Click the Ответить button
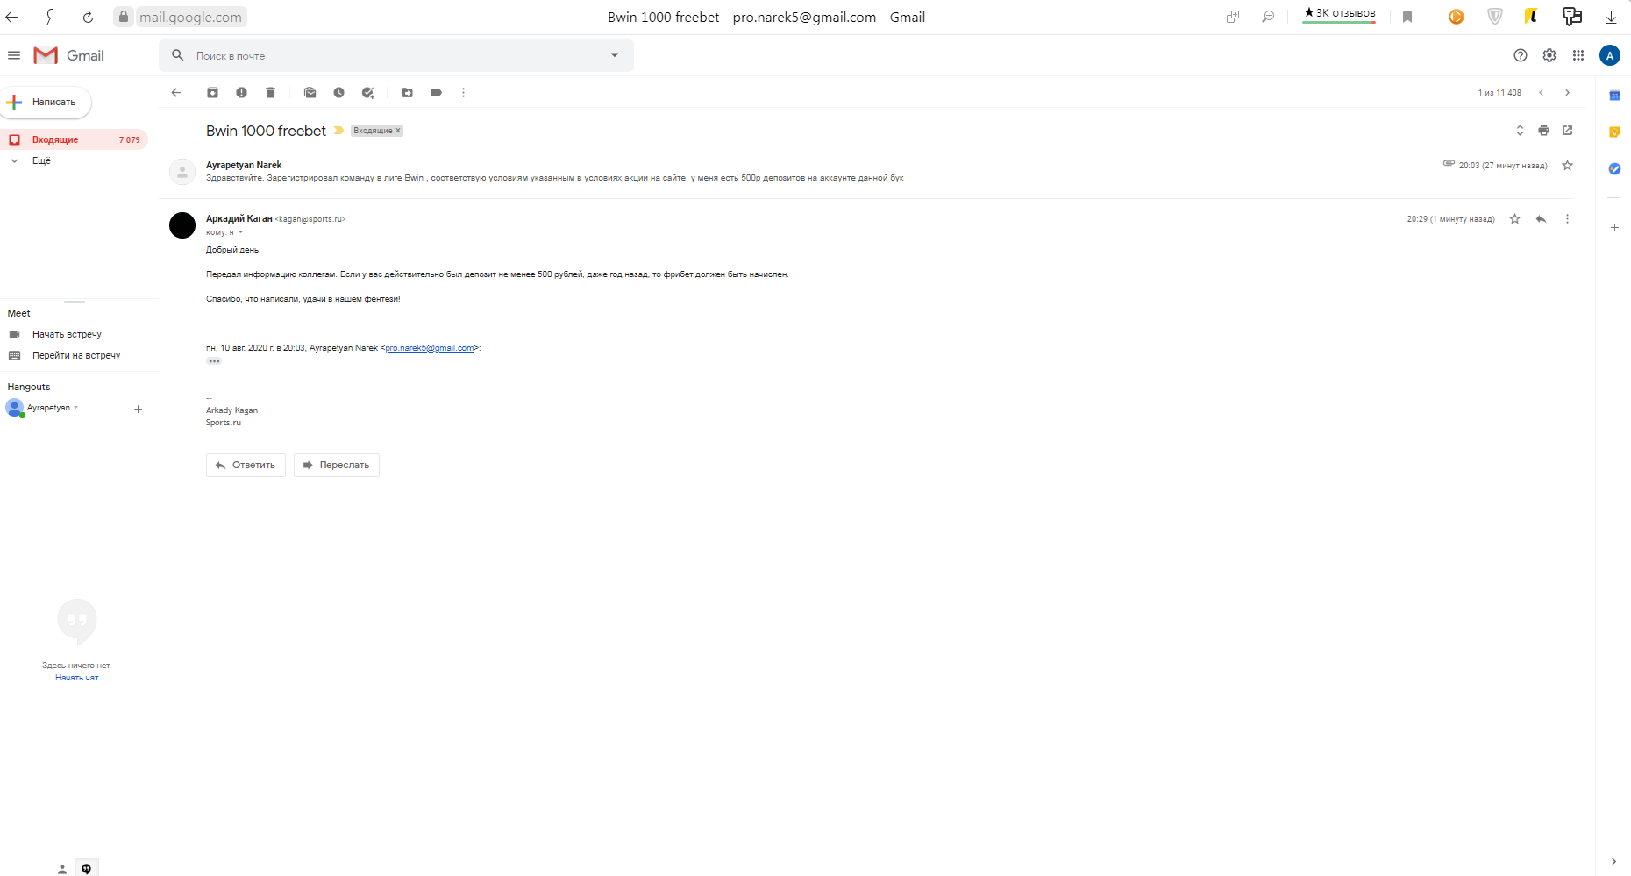The image size is (1631, 876). 246,465
